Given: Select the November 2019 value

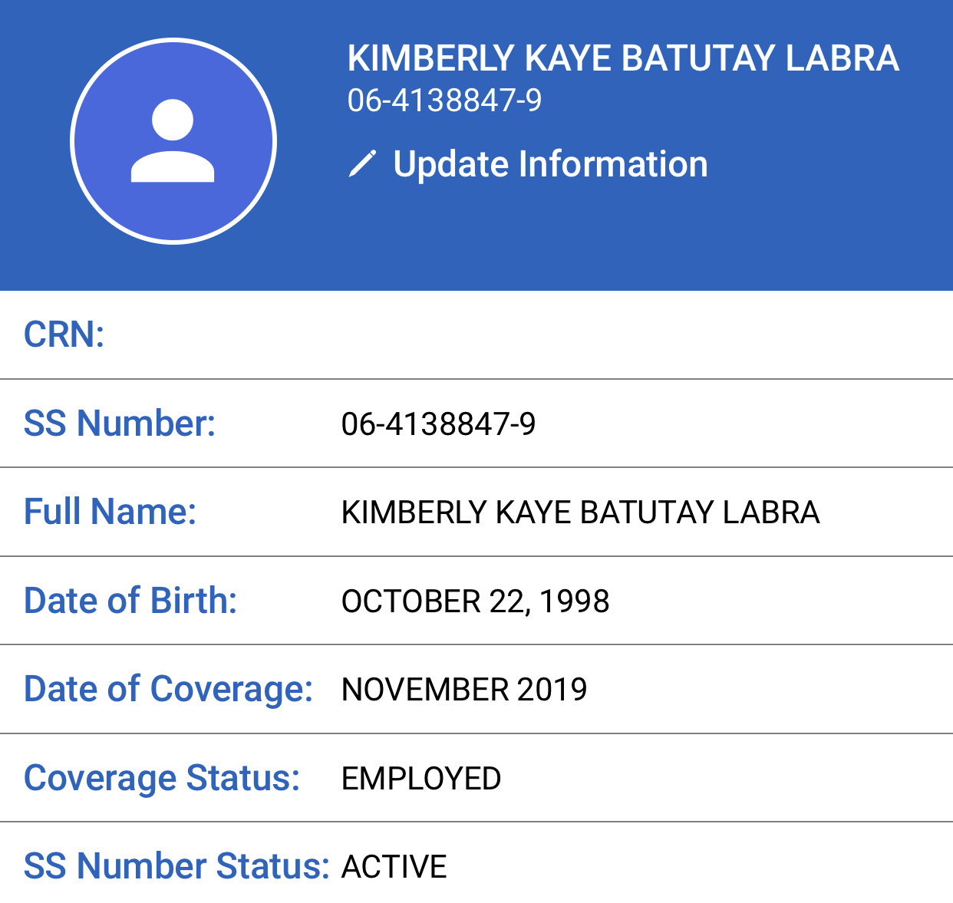Looking at the screenshot, I should [x=464, y=690].
